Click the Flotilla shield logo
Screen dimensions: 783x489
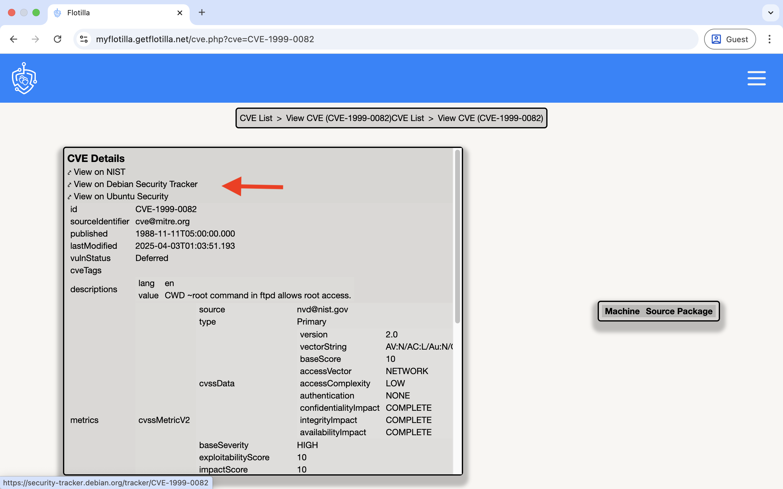coord(24,78)
